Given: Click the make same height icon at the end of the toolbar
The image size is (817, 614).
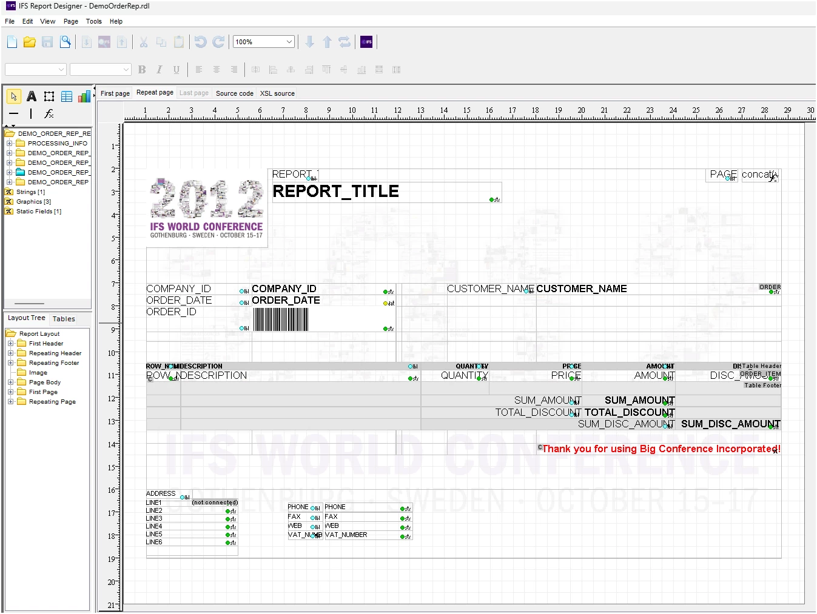Looking at the screenshot, I should (397, 70).
